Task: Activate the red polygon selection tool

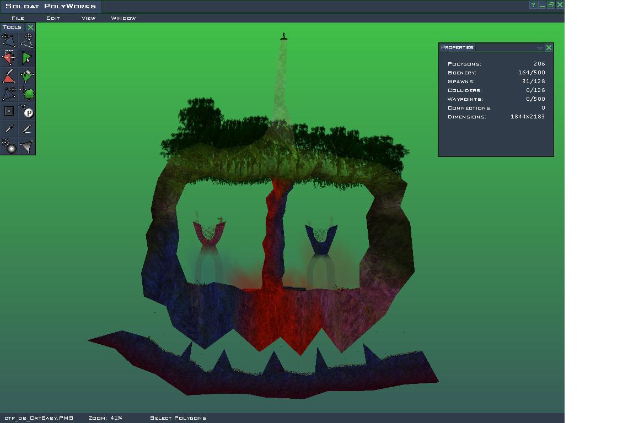Action: click(x=9, y=58)
